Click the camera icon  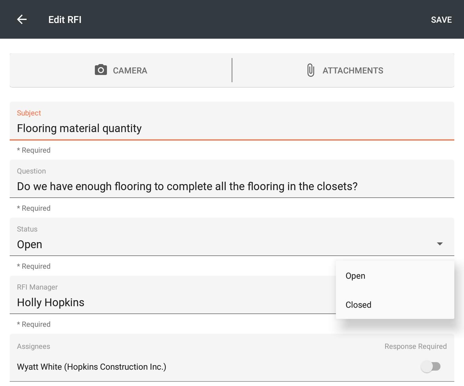coord(101,70)
